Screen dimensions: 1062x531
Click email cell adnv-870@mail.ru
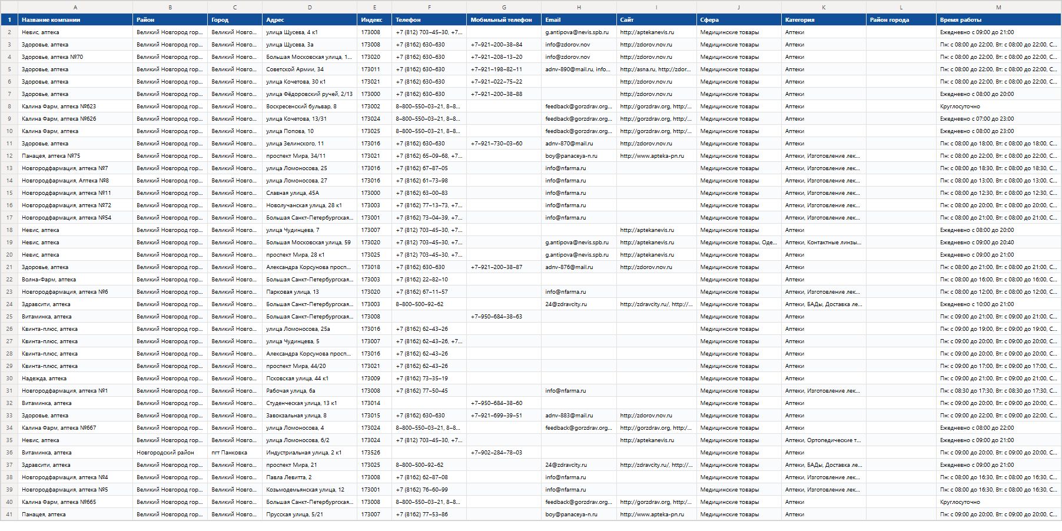579,144
